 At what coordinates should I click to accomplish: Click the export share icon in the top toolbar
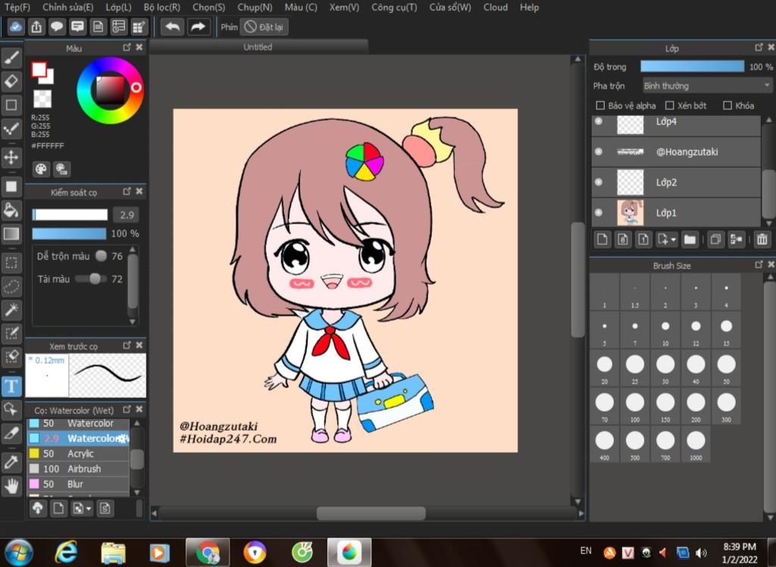point(36,27)
